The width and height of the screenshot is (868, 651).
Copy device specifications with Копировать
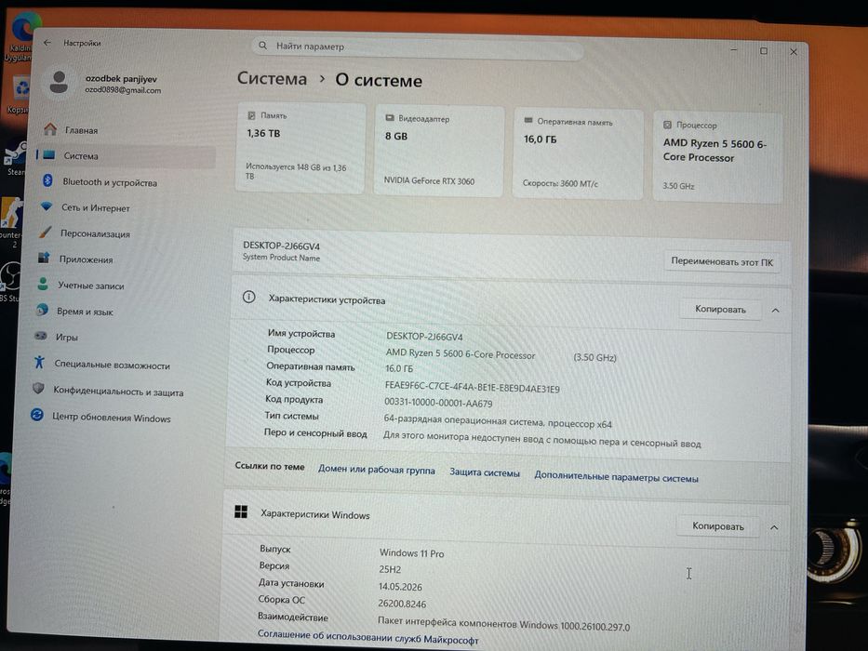(x=720, y=310)
